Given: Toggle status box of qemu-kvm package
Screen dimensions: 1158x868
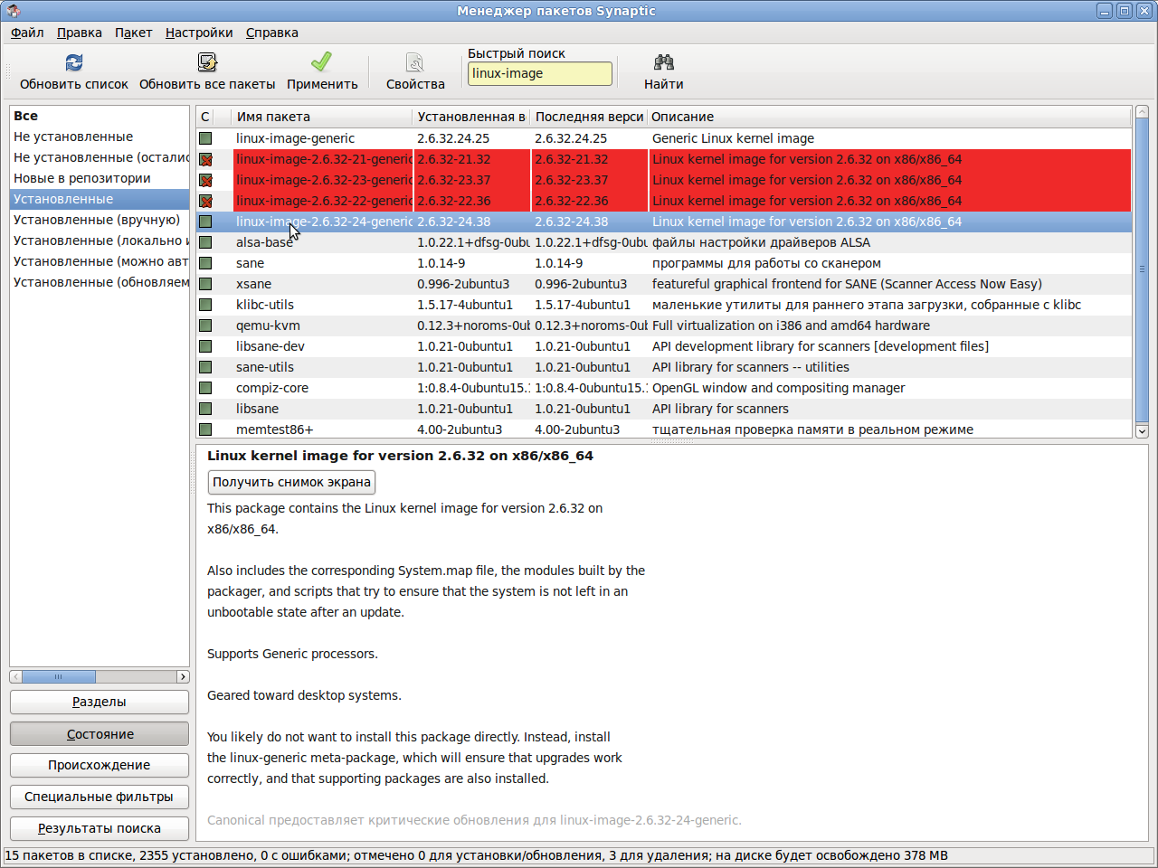Looking at the screenshot, I should [205, 325].
